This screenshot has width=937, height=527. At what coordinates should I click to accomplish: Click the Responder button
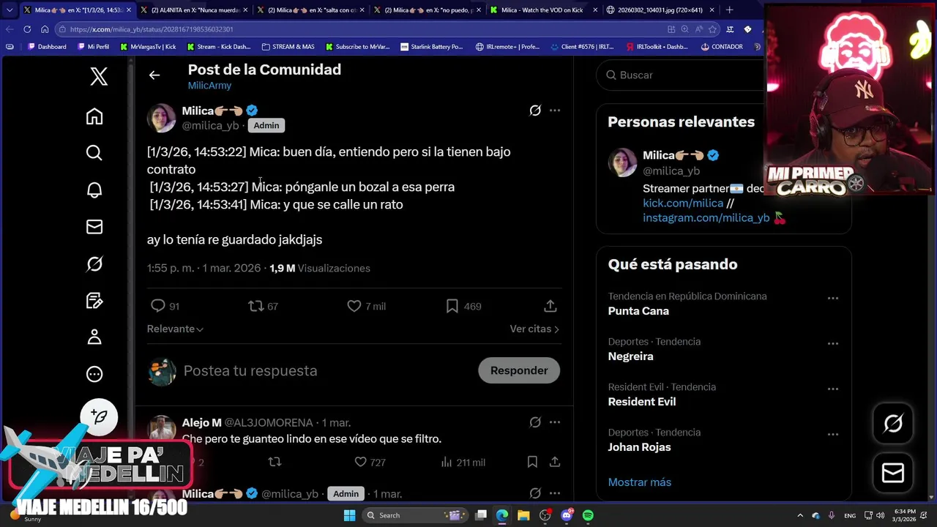point(519,370)
